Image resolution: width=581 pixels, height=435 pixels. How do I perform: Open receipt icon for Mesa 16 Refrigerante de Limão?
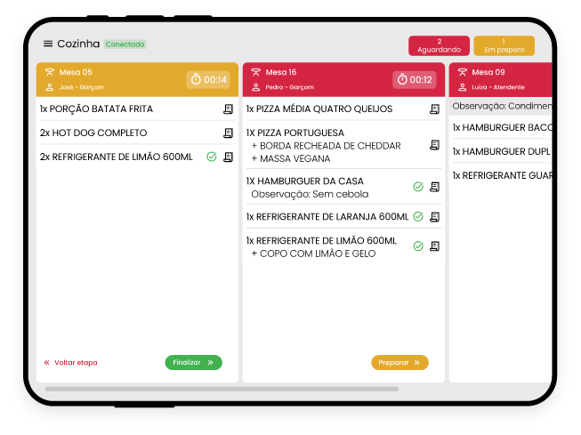point(435,246)
